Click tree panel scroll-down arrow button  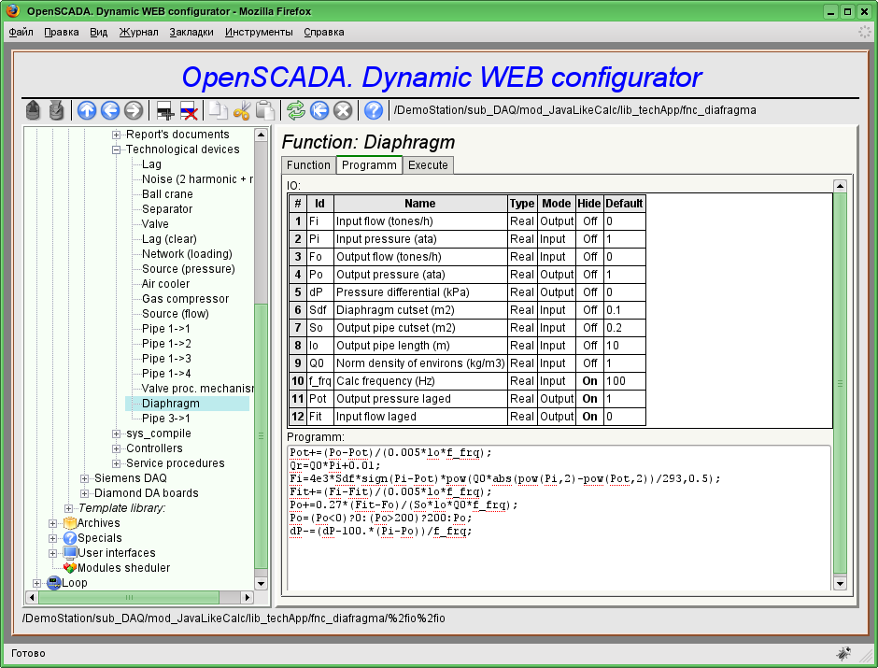point(261,584)
